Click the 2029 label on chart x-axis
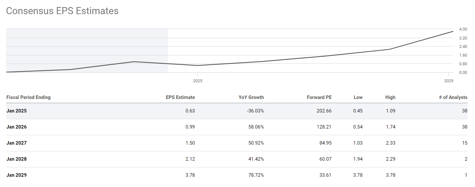The image size is (475, 187). [449, 81]
